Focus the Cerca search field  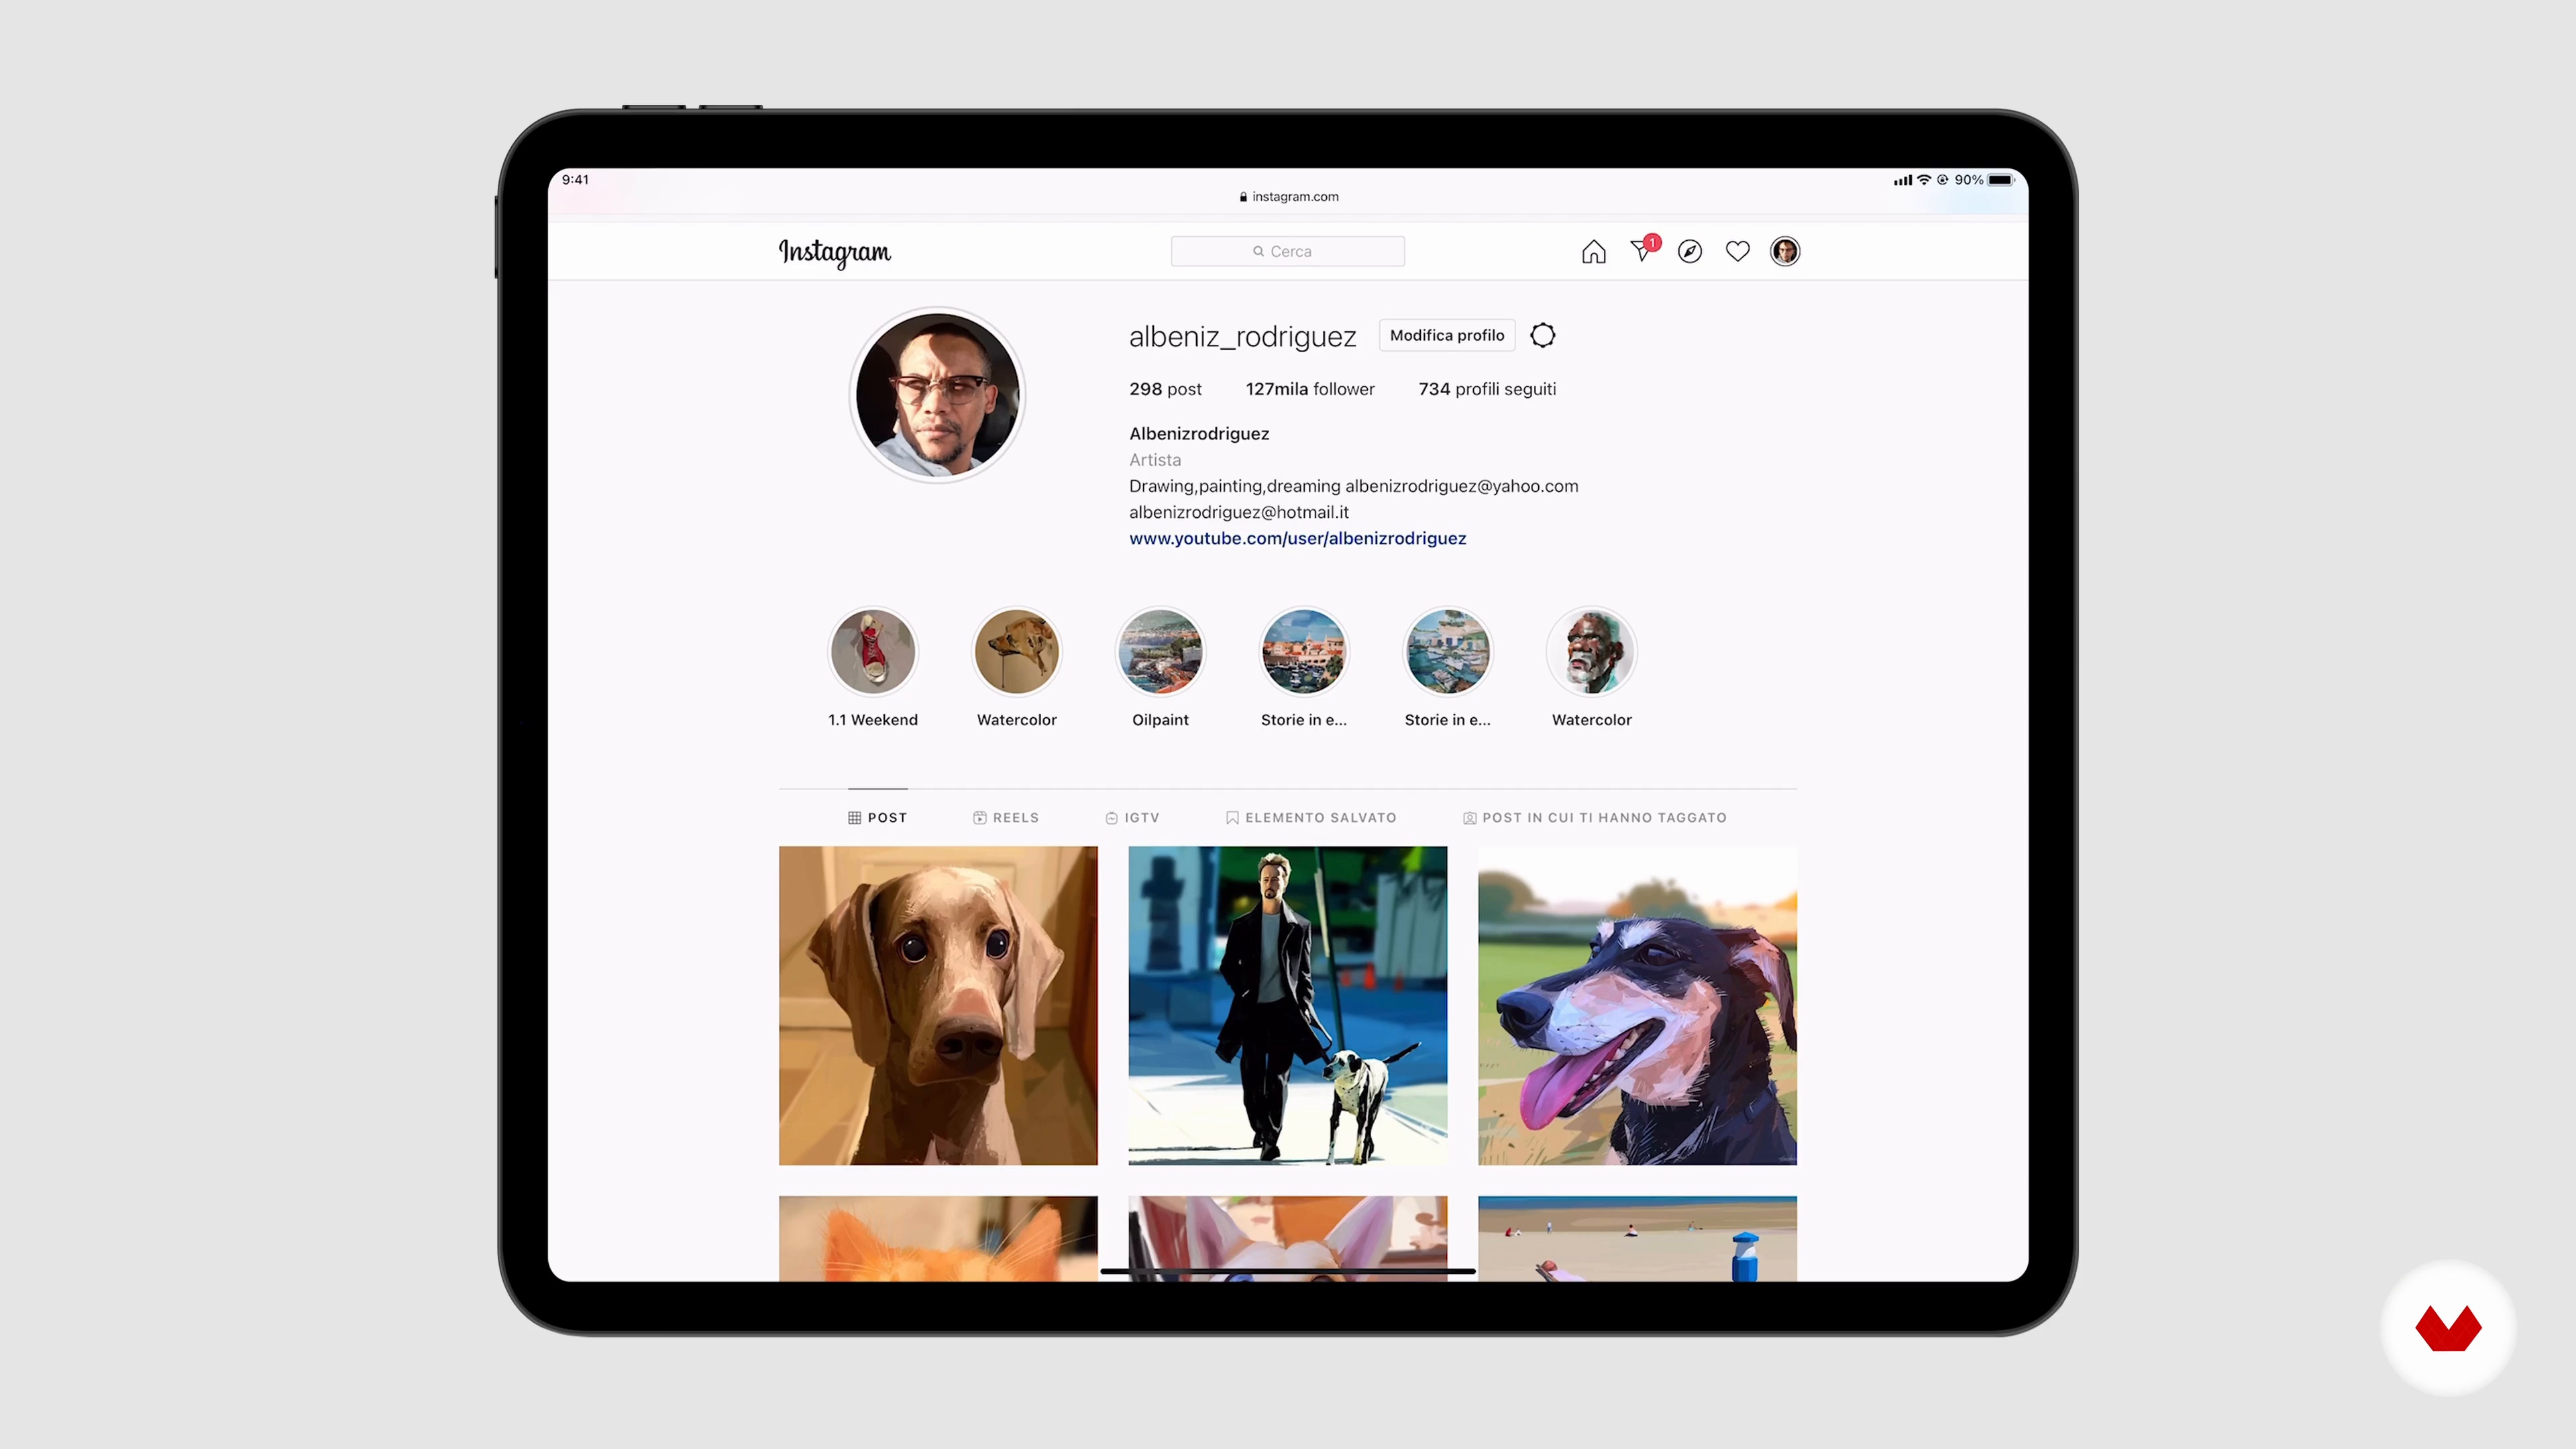click(x=1288, y=251)
